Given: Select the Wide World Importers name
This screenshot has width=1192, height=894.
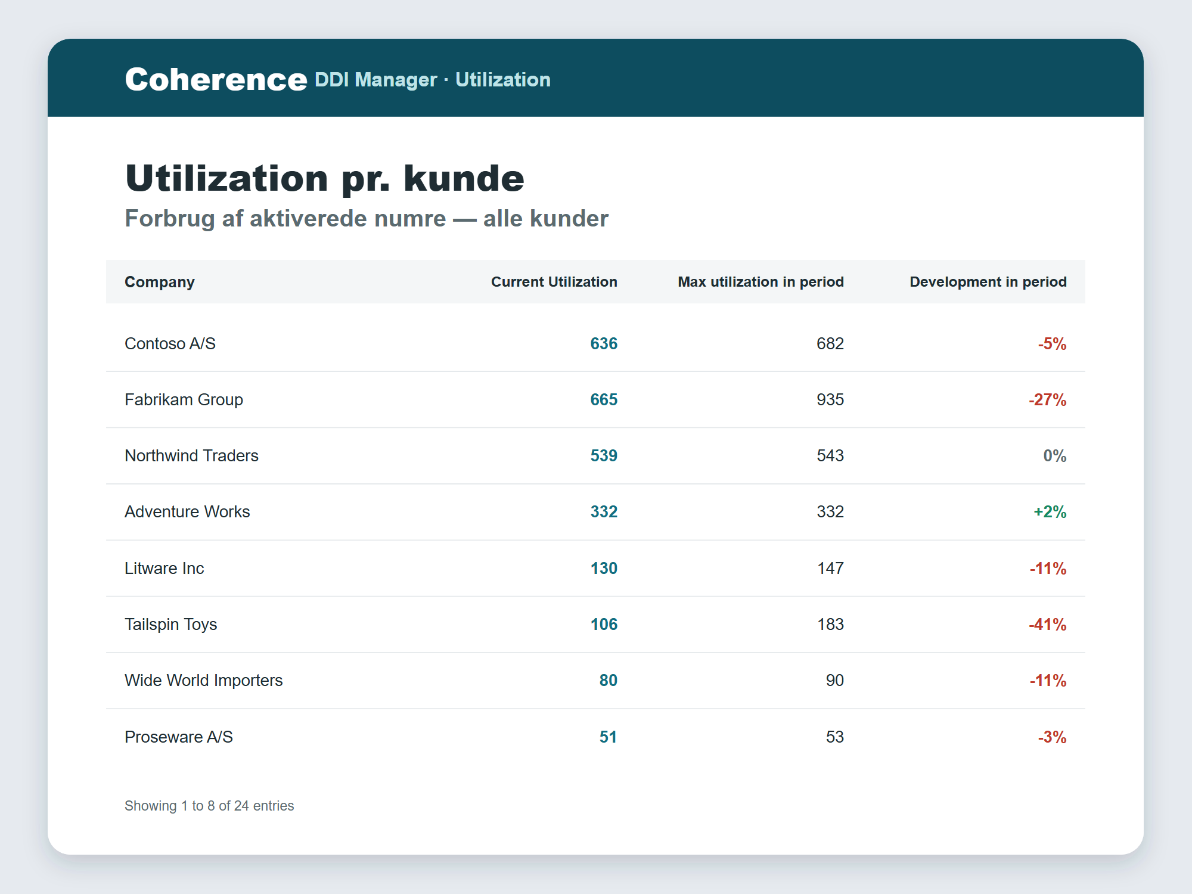Looking at the screenshot, I should 203,681.
